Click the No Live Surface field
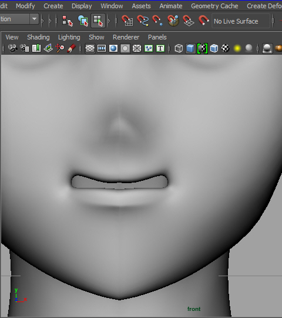Viewport: 282px width, 318px height. [241, 21]
